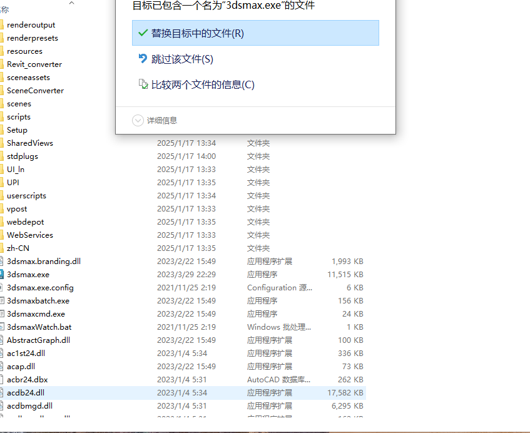Choose 替换目标中的文件(R) option
Image resolution: width=530 pixels, height=433 pixels.
[255, 33]
